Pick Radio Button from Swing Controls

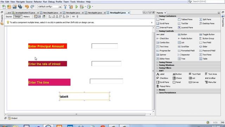185,38
